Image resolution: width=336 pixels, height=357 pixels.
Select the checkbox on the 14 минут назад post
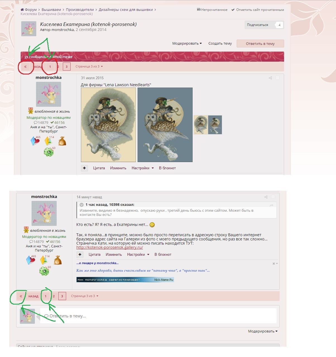click(273, 197)
